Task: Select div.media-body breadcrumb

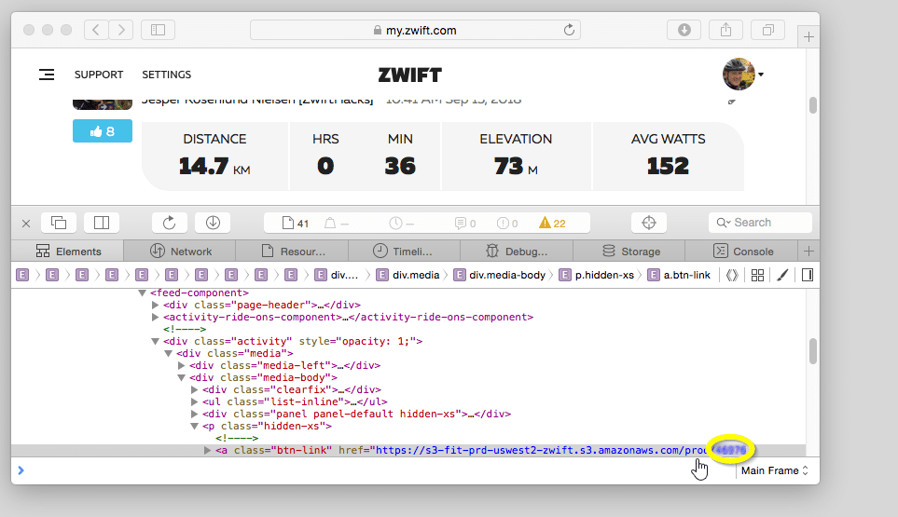Action: [500, 275]
